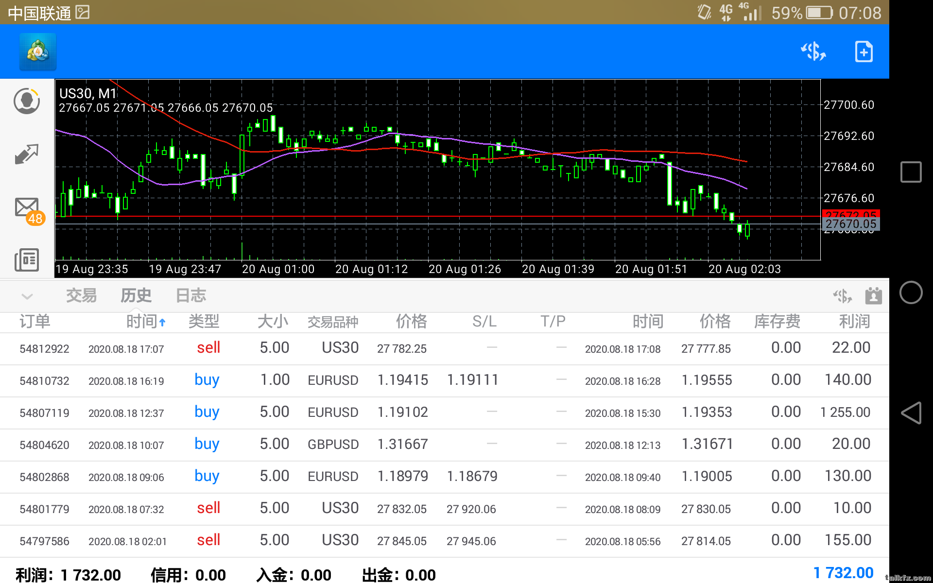Sort by 库存费 column header
The image size is (933, 583).
coord(777,322)
